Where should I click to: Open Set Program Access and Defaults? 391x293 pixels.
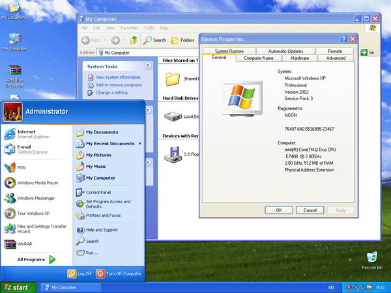click(104, 204)
